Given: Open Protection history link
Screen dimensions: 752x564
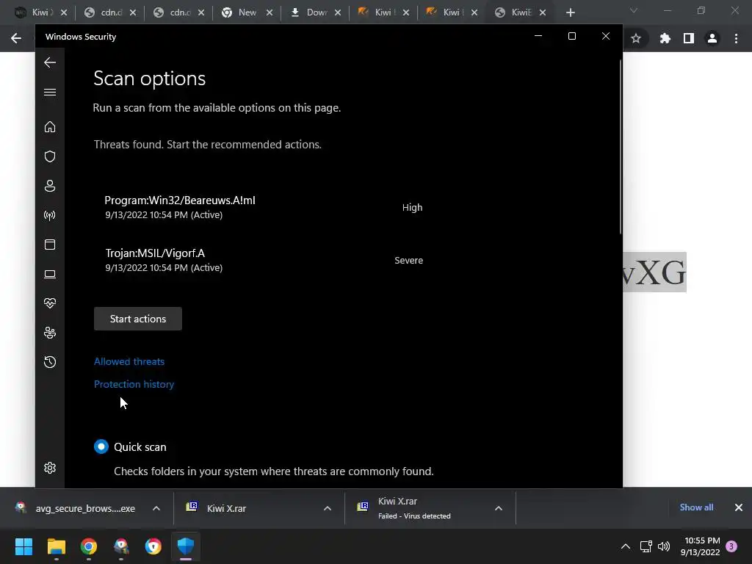Looking at the screenshot, I should pos(134,384).
